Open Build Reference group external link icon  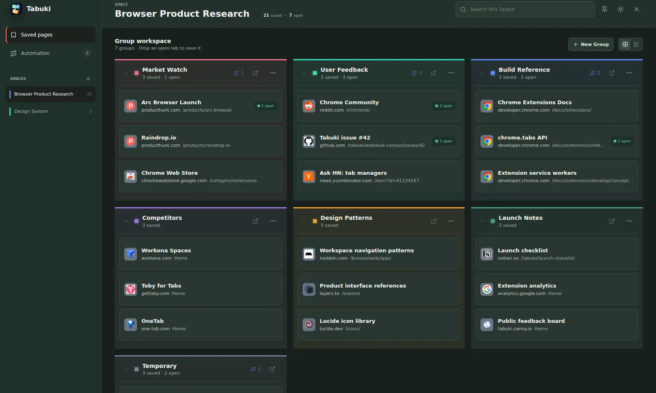612,73
